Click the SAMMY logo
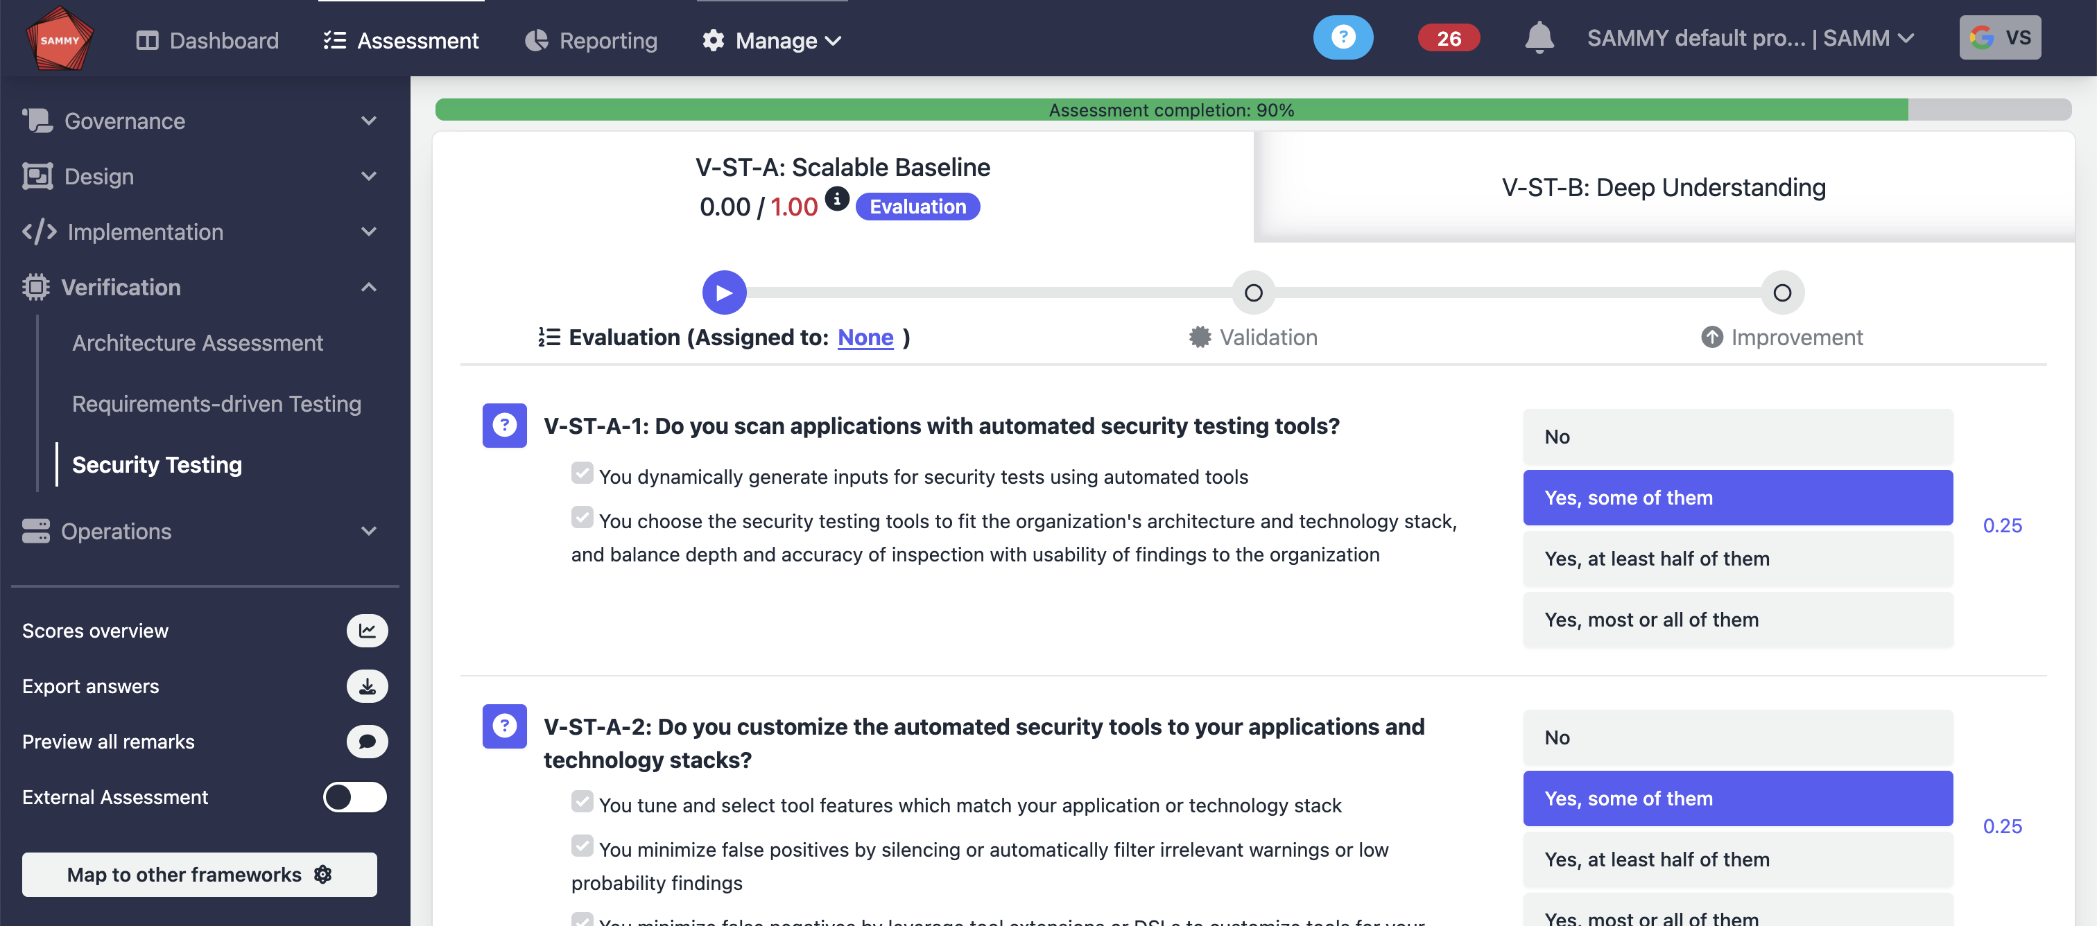The height and width of the screenshot is (926, 2097). click(60, 38)
